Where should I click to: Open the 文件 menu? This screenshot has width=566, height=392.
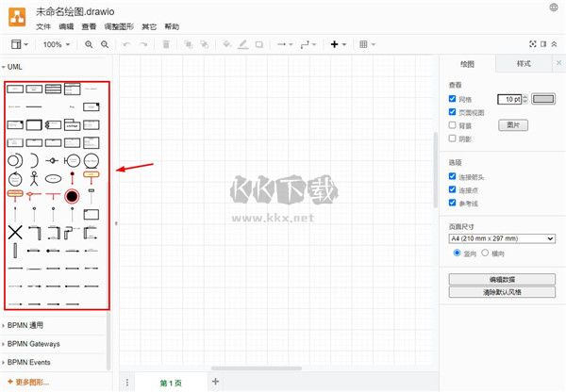pos(43,26)
